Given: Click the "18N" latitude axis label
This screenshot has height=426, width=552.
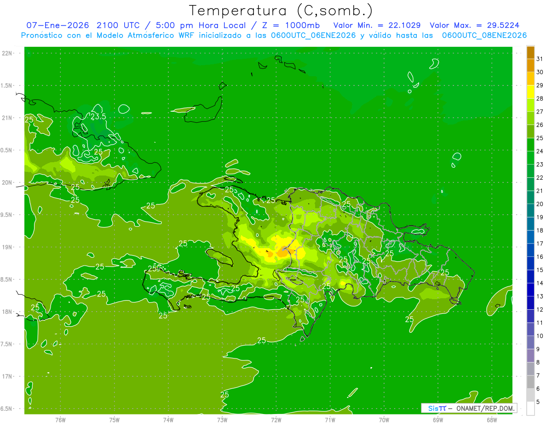Looking at the screenshot, I should pos(7,312).
